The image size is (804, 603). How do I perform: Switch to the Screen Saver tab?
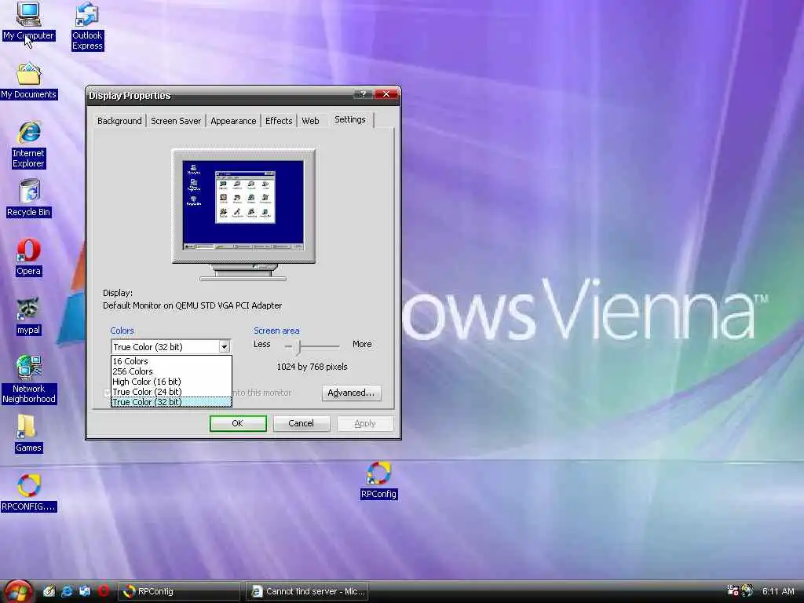pos(176,121)
